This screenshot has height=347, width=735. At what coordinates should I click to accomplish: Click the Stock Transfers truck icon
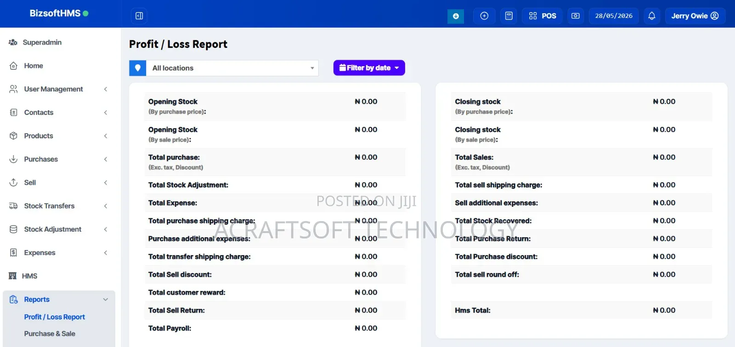[x=13, y=206]
